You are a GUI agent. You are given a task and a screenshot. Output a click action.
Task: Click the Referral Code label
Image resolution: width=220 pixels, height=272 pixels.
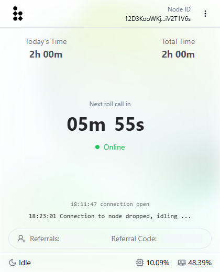(134, 239)
